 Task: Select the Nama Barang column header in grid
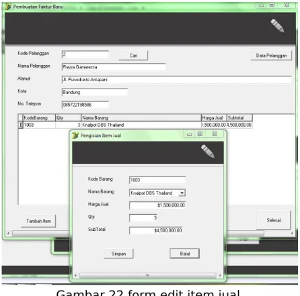click(141, 117)
